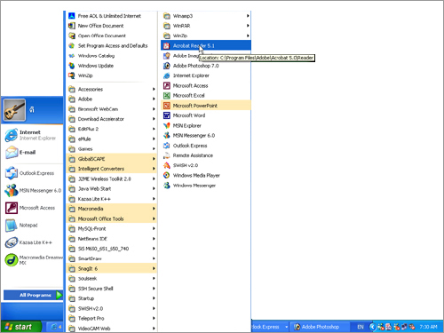Open Internet Explorer from pinned Internet entry

32,135
